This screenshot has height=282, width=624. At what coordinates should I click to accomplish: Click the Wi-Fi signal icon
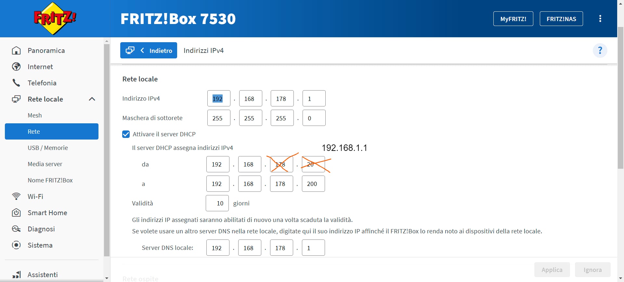pyautogui.click(x=16, y=196)
